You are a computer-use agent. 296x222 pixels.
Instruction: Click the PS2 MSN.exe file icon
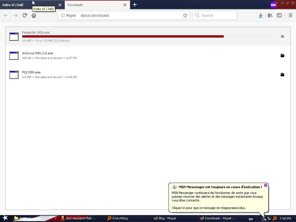(14, 75)
